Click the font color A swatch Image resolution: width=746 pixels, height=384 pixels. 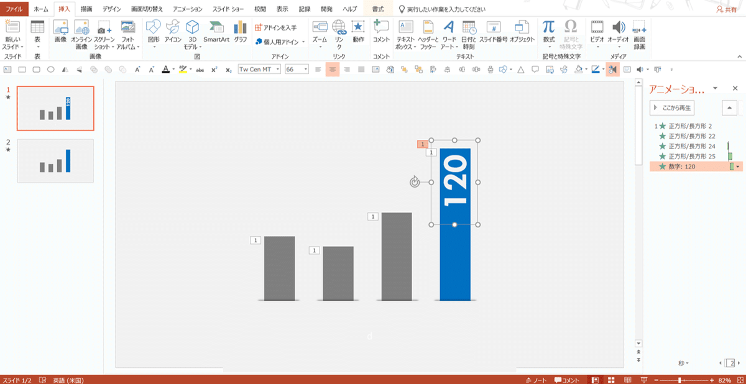166,70
